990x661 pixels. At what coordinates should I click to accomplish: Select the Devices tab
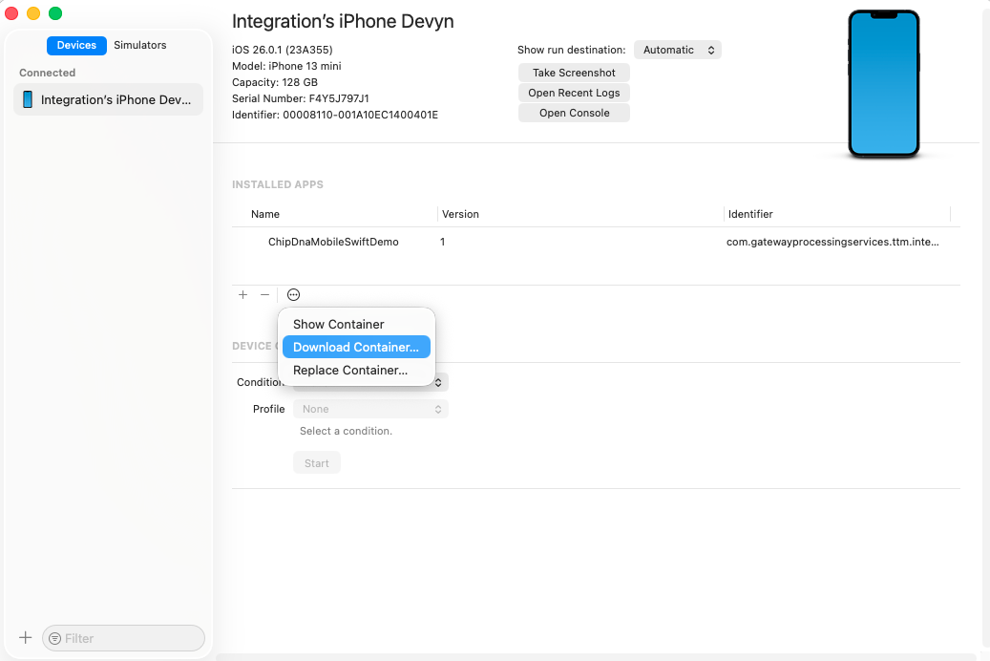coord(76,45)
